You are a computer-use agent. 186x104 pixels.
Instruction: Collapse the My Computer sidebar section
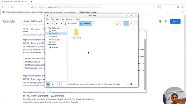pos(47,28)
